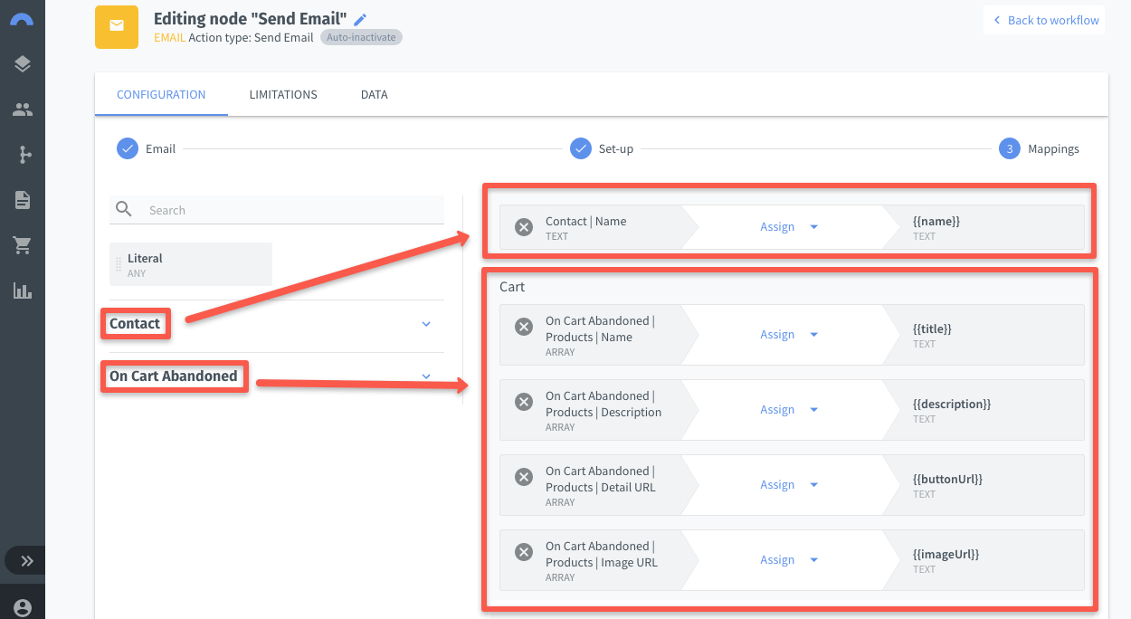
Task: Click the {{description}} target field
Action: (985, 410)
